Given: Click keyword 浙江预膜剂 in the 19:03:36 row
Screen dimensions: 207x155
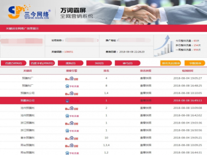Looking at the screenshot, I should click(x=27, y=123).
